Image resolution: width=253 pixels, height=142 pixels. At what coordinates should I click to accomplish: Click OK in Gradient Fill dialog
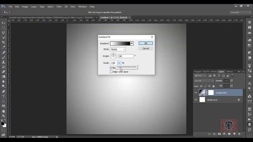(x=146, y=43)
